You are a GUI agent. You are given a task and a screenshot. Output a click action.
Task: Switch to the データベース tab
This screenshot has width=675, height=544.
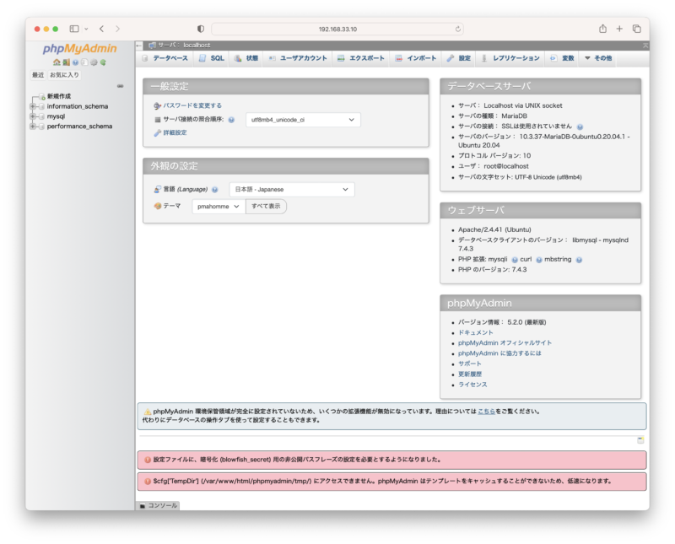coord(165,58)
